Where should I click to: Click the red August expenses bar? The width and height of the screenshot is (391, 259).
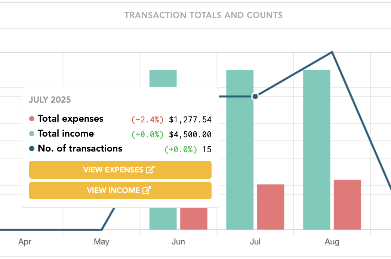click(x=347, y=205)
